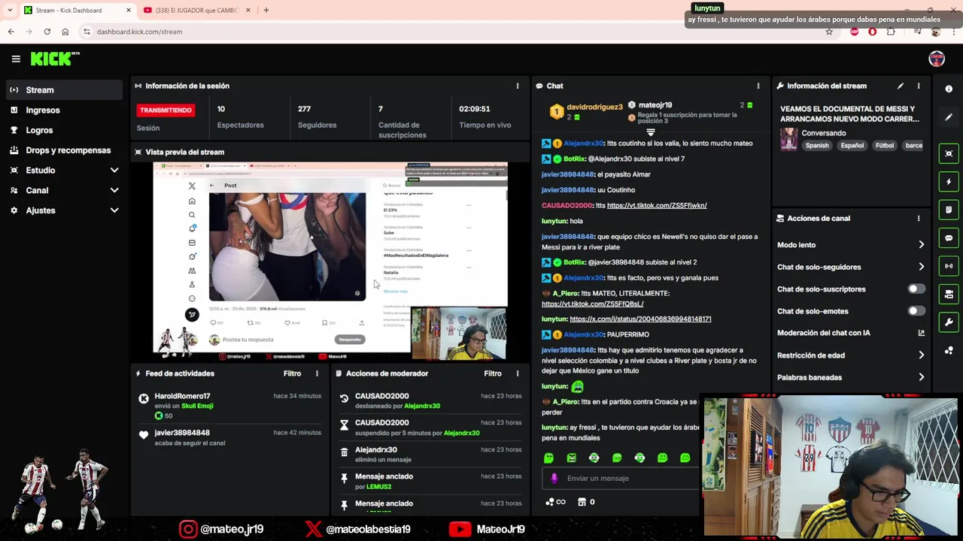Click the pencil icon in the right sidebar
Image resolution: width=963 pixels, height=541 pixels.
pos(949,117)
